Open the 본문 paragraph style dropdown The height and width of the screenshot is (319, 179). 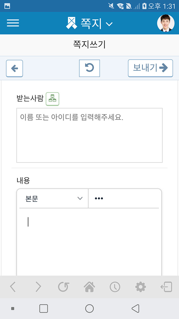[54, 198]
